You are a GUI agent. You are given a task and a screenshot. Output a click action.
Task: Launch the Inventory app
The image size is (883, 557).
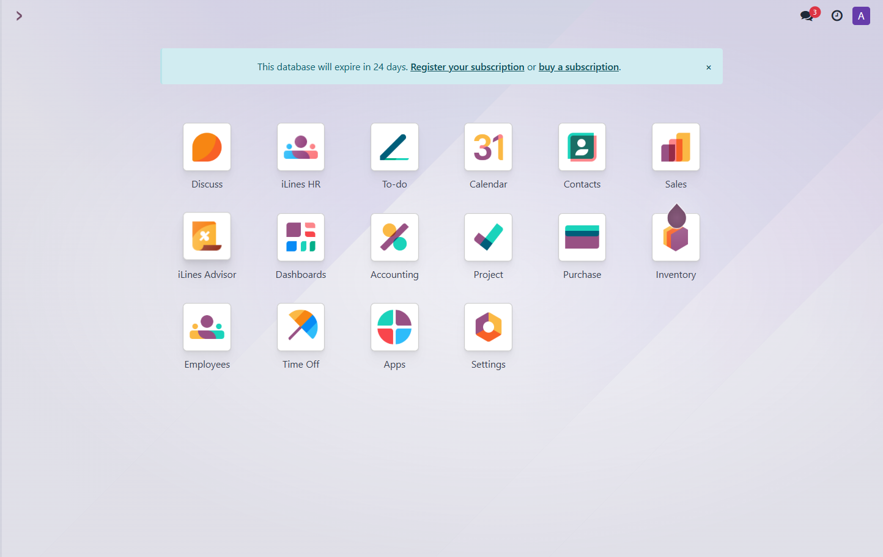pyautogui.click(x=676, y=237)
